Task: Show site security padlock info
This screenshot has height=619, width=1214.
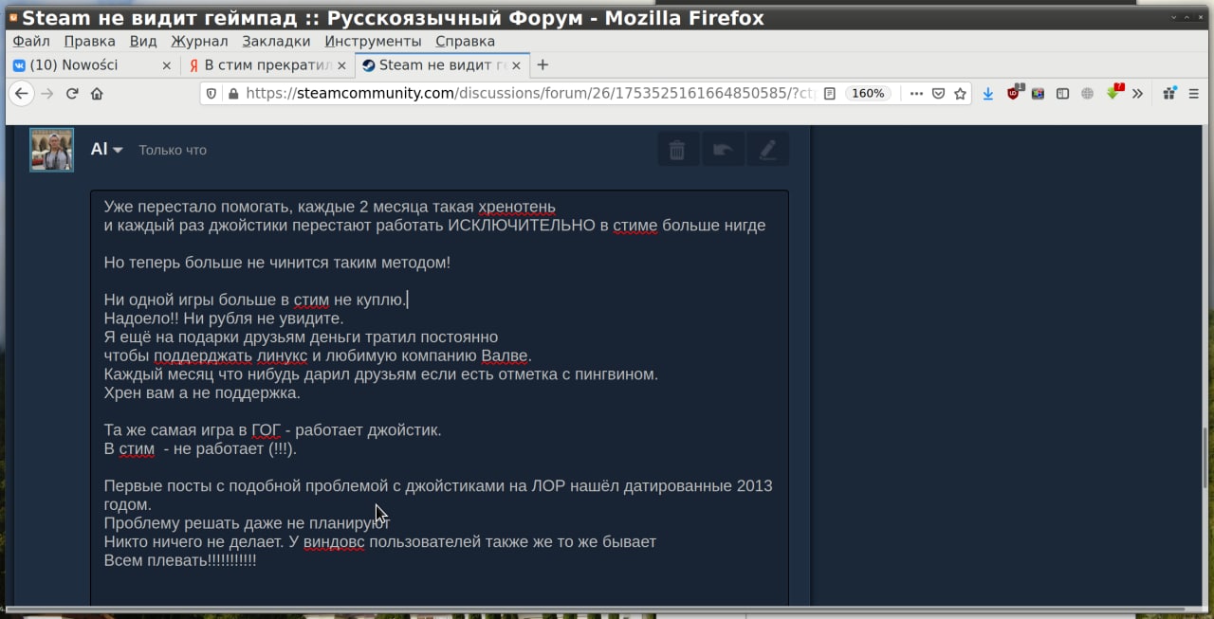Action: point(232,94)
